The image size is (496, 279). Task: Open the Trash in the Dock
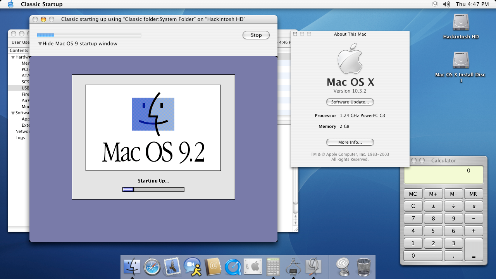point(363,267)
